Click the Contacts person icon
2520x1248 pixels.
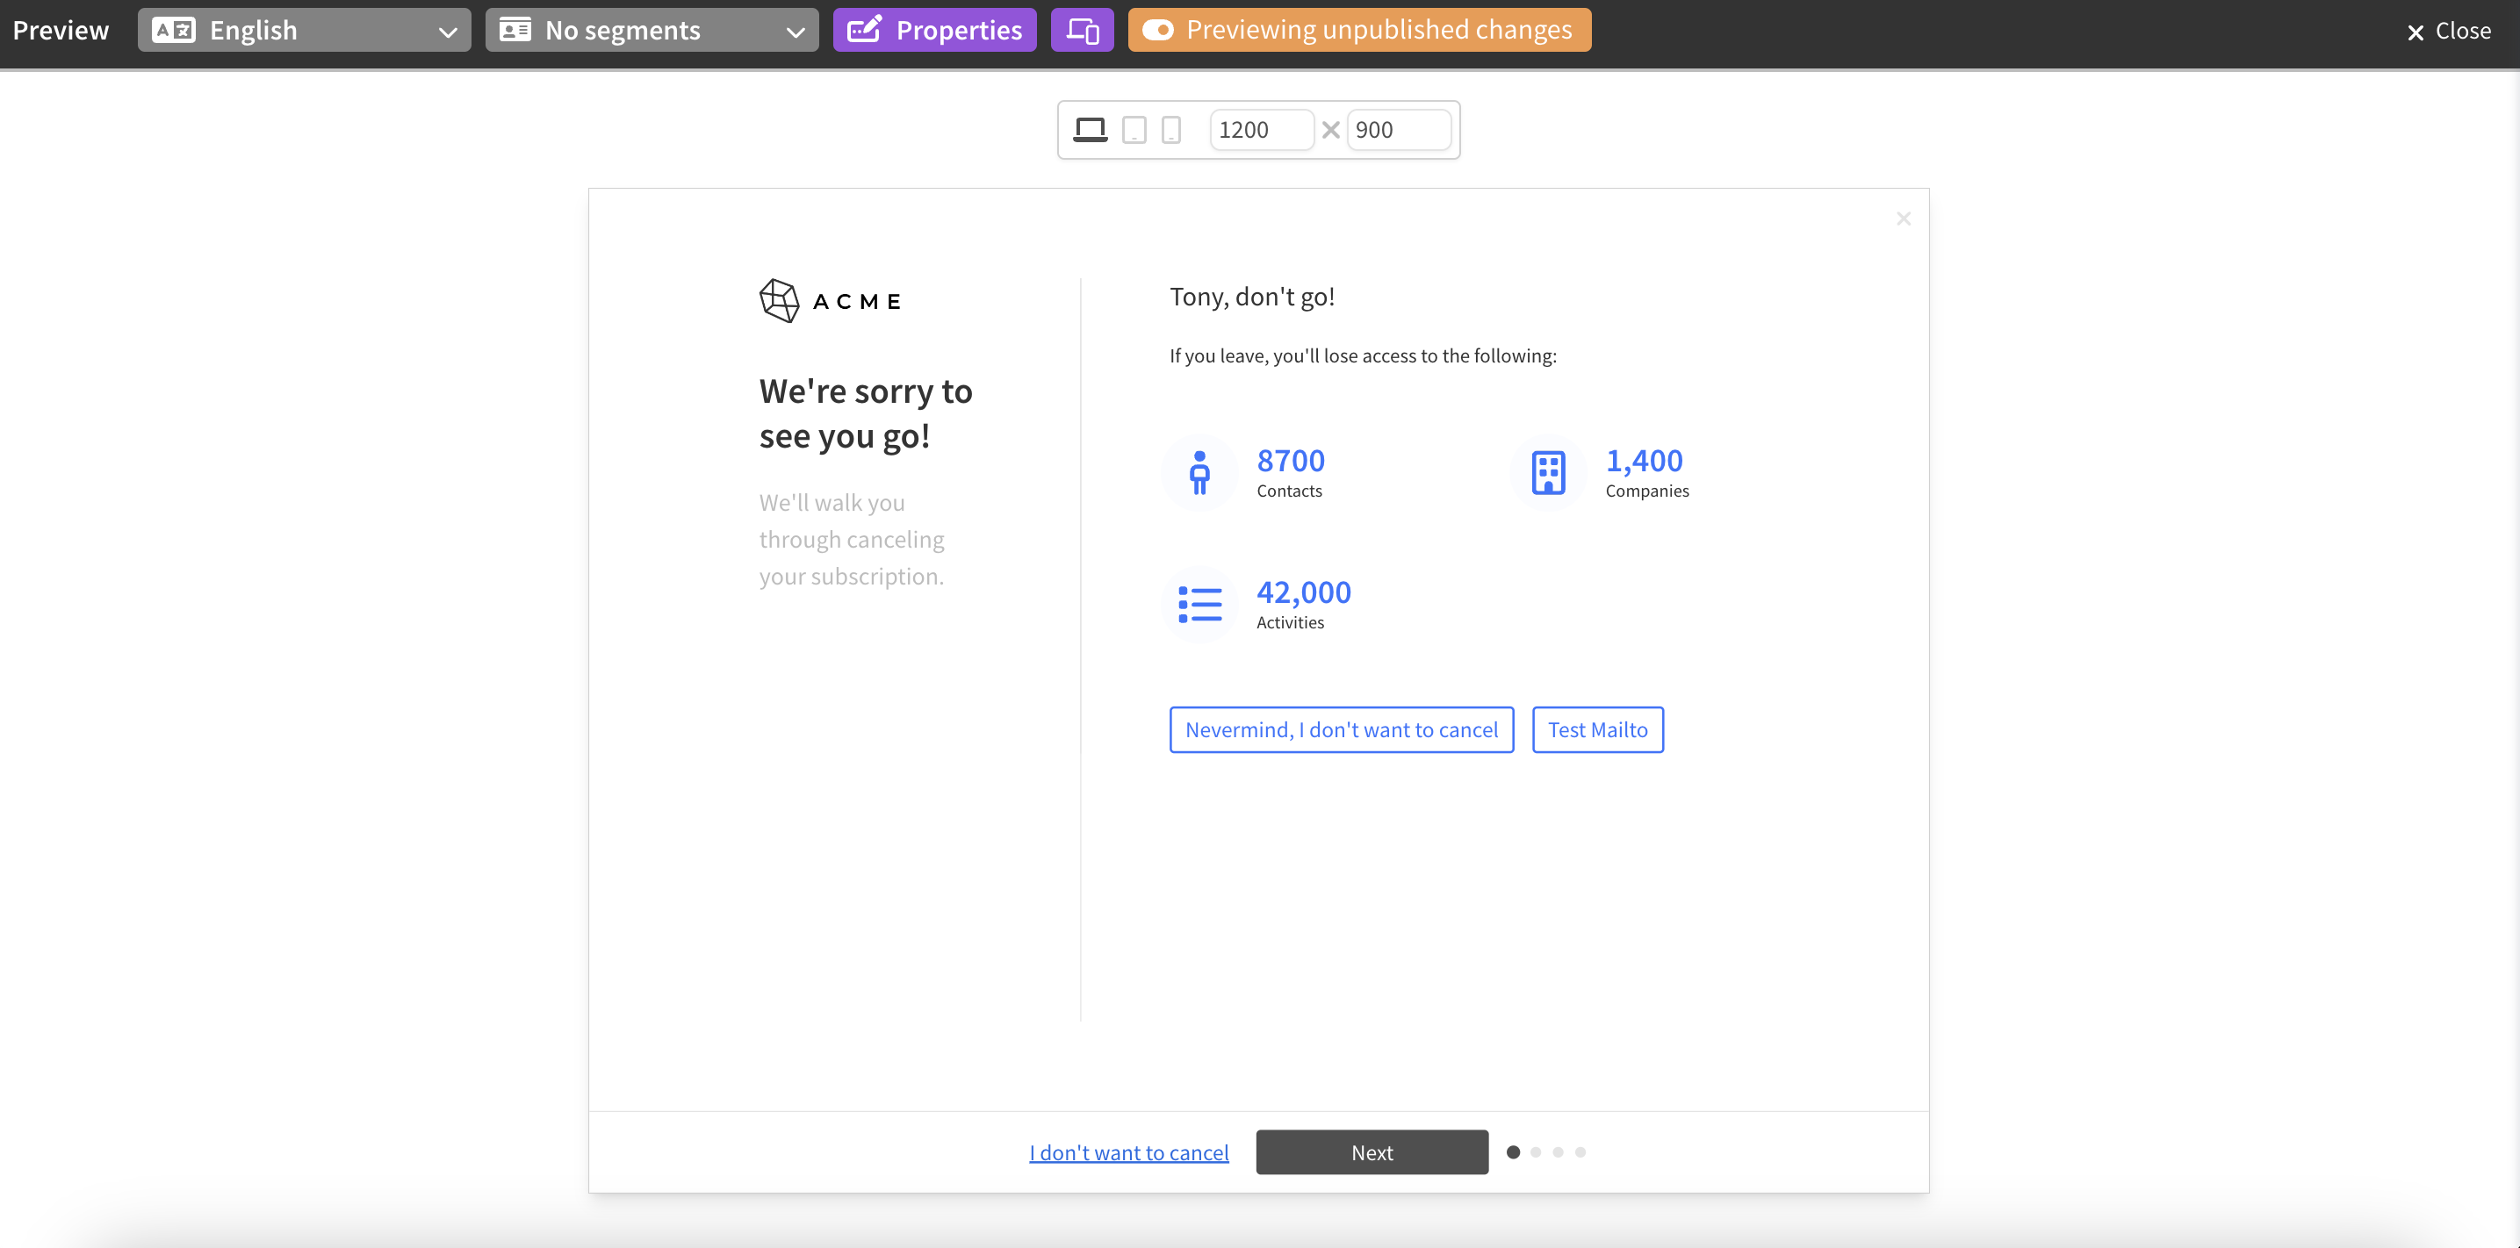coord(1199,472)
